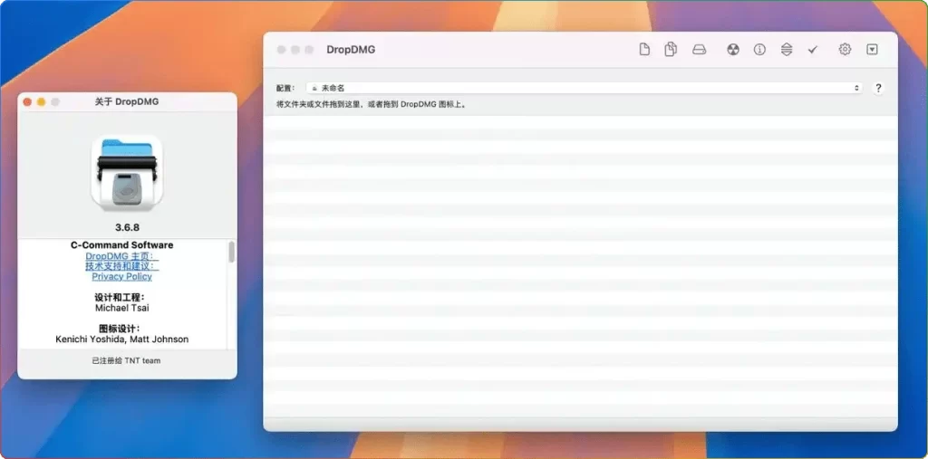Click the 图标设计 heading
The width and height of the screenshot is (928, 459).
(x=121, y=329)
